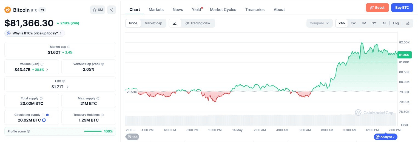The width and height of the screenshot is (418, 142).
Task: Click the 2.65% Vol/Mkt Cap value
Action: (89, 70)
